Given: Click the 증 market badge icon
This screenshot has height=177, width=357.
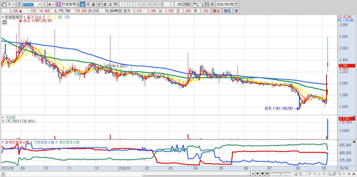Looking at the screenshot, I should [59, 4].
